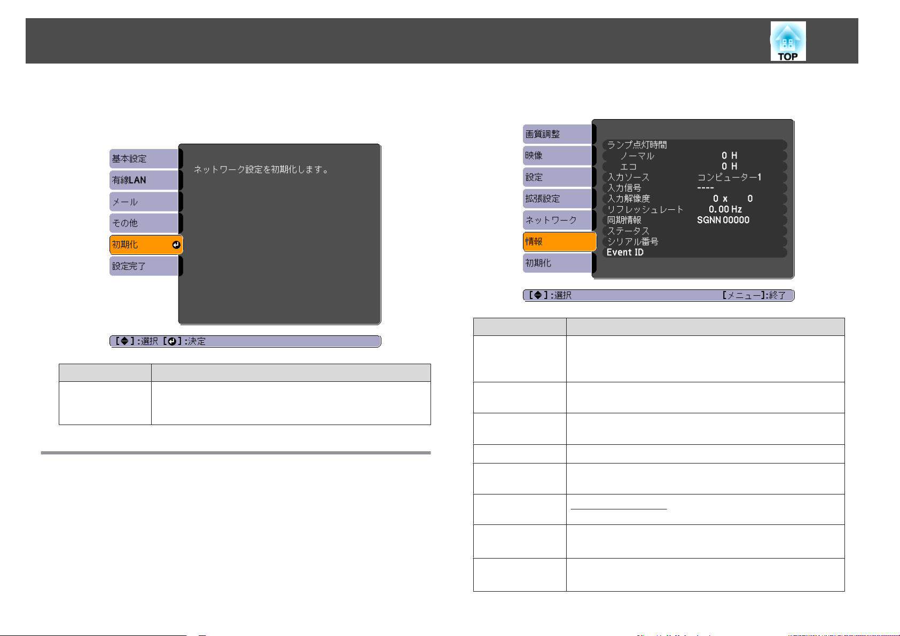The image size is (900, 636).
Task: Open the 設定 menu tab
Action: click(557, 177)
